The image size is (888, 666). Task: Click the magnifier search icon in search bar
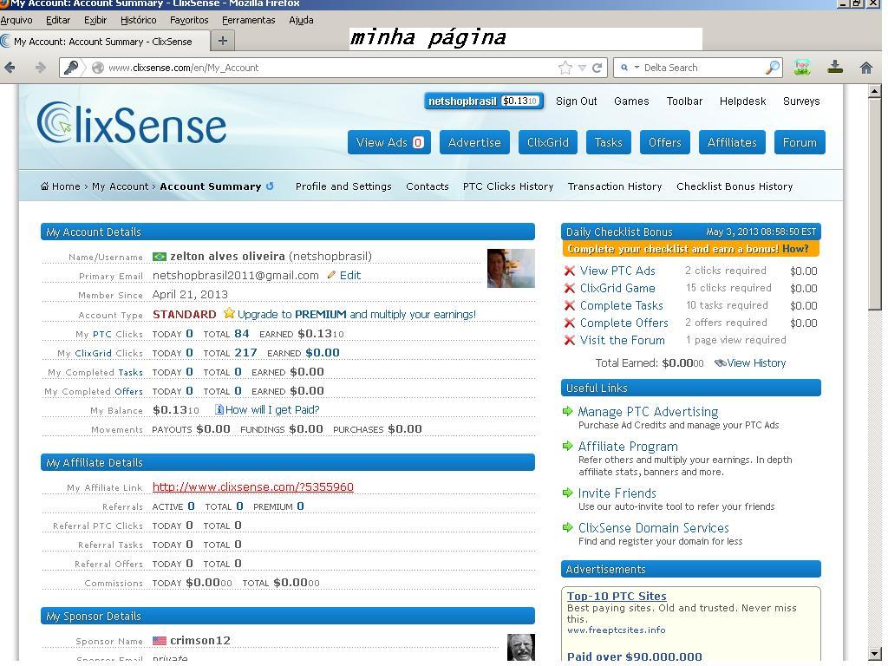[773, 68]
